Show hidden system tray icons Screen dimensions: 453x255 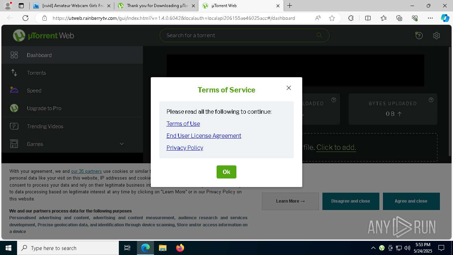point(373,248)
